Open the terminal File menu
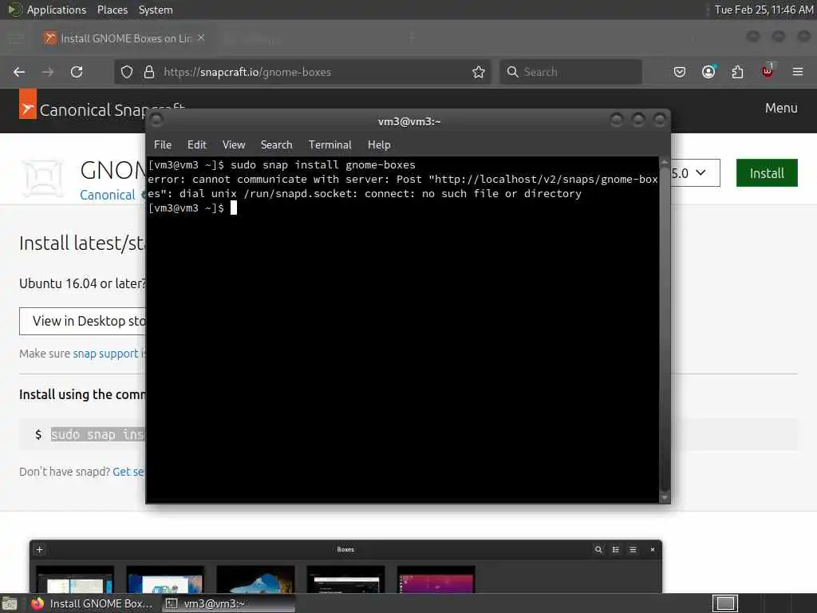 pos(163,145)
